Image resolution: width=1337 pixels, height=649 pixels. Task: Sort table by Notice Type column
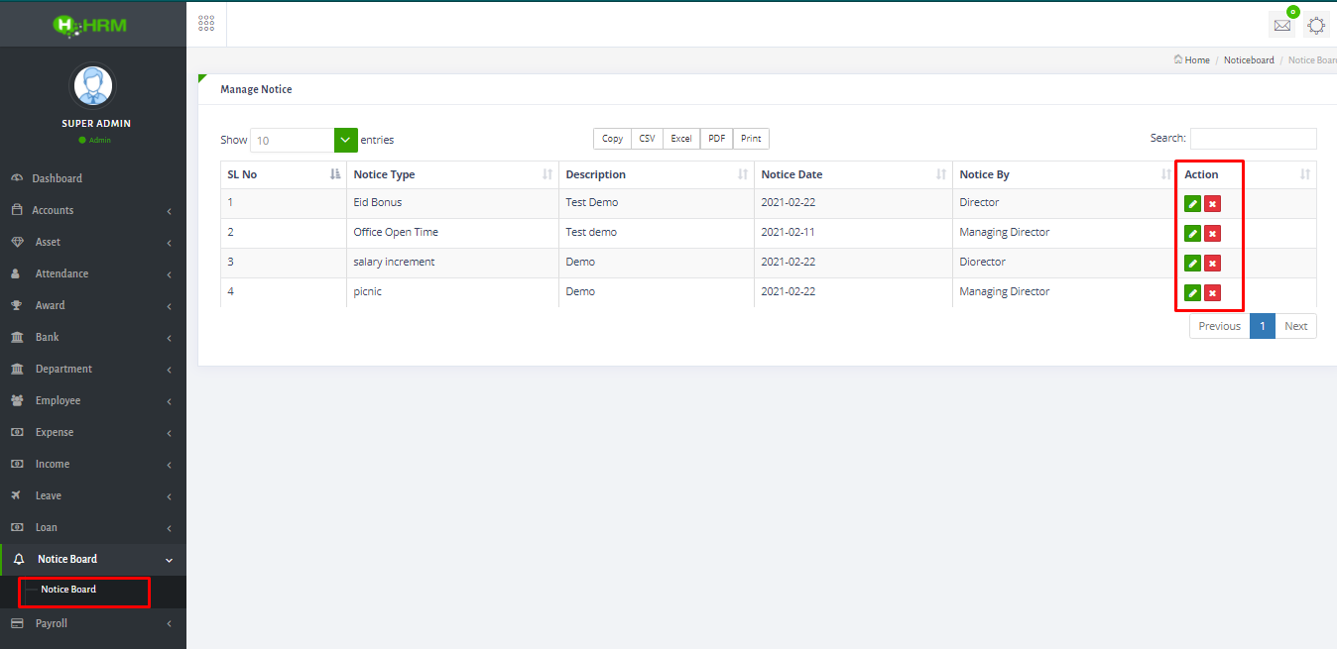click(x=452, y=174)
